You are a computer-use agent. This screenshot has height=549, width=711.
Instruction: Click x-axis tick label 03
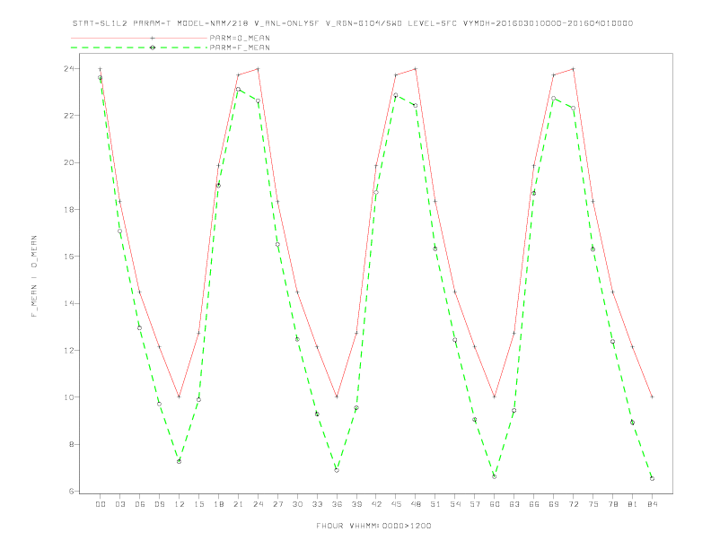point(119,504)
